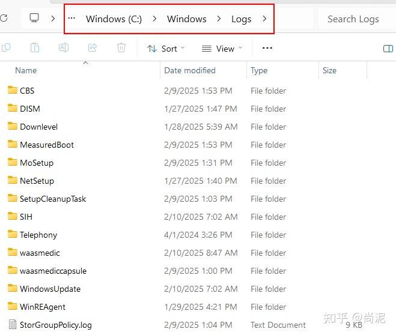The width and height of the screenshot is (396, 335).
Task: Open the View dropdown
Action: [x=222, y=49]
